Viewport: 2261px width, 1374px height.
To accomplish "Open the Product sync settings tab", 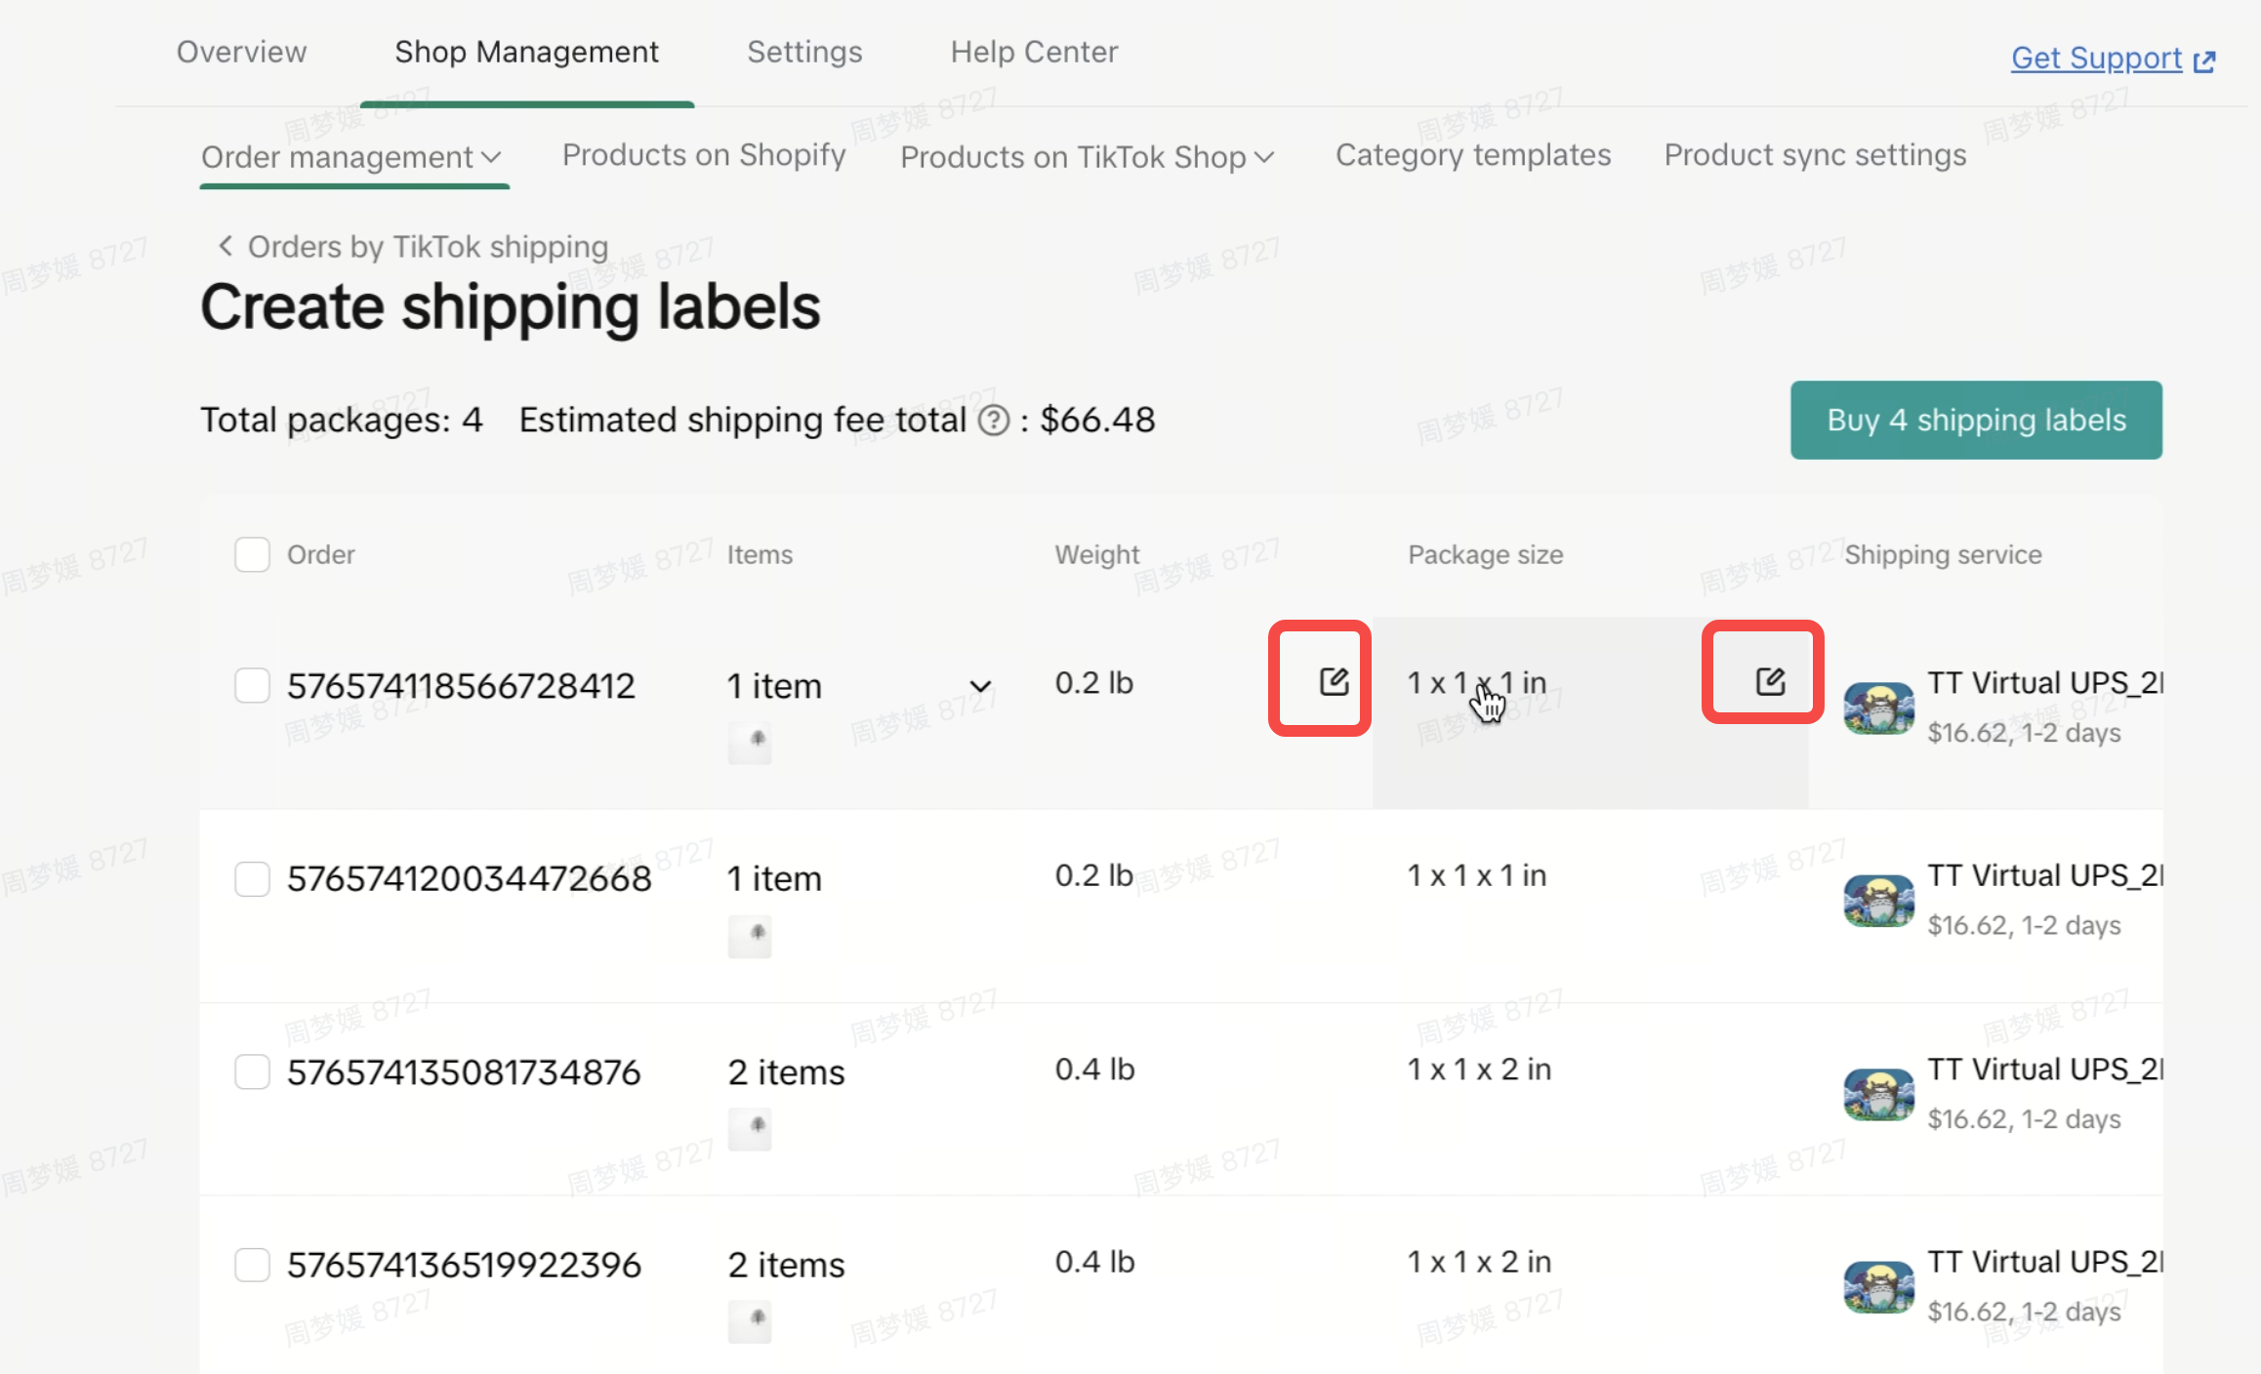I will pos(1814,155).
